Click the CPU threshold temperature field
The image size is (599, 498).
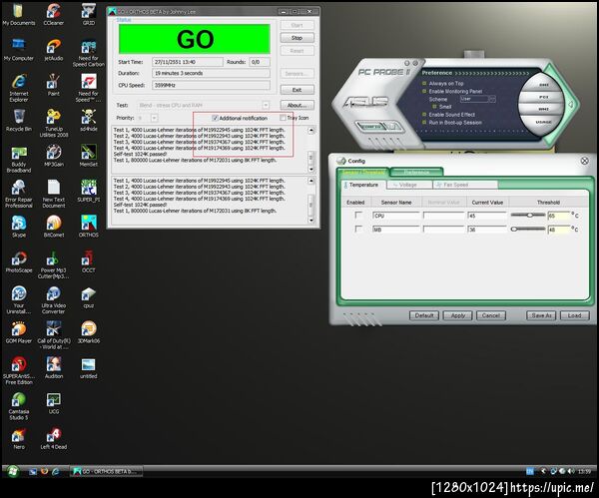558,216
